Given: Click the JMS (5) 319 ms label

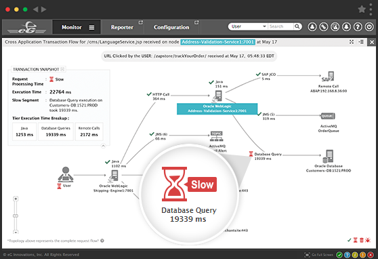Looking at the screenshot, I should (x=268, y=117).
